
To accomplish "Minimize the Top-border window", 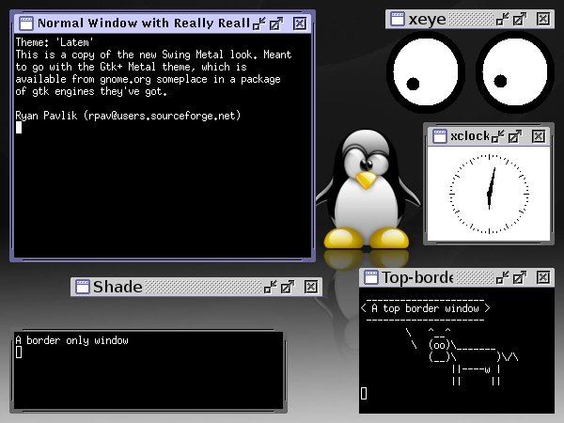I will (503, 277).
